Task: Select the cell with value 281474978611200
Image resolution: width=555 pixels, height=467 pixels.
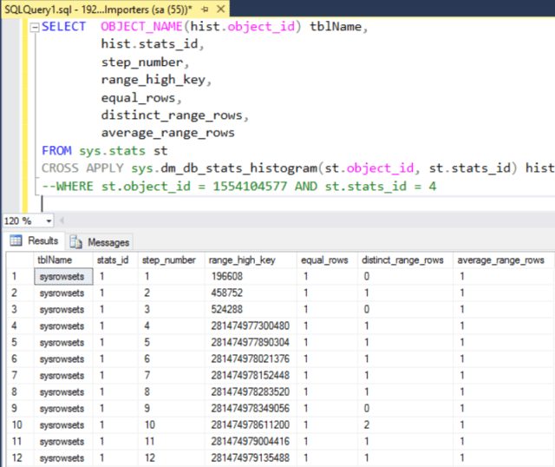Action: pos(249,425)
